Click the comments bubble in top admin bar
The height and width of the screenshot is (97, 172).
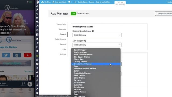[x=69, y=2]
